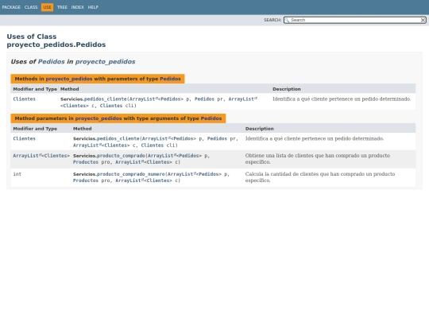
Task: Open Pedidos link in section heading
Action: click(x=51, y=61)
